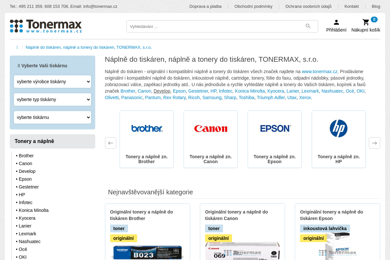Open Obchodní podmínky page
The image size is (390, 260).
tap(253, 6)
